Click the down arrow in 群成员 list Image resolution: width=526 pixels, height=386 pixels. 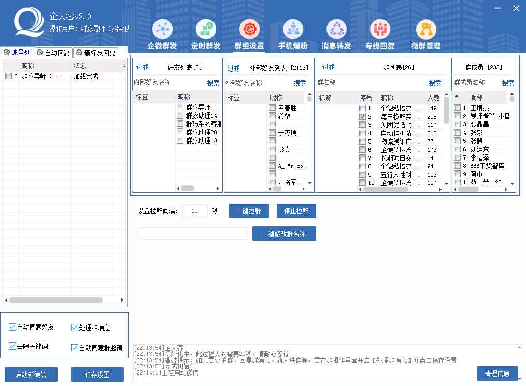pos(512,183)
